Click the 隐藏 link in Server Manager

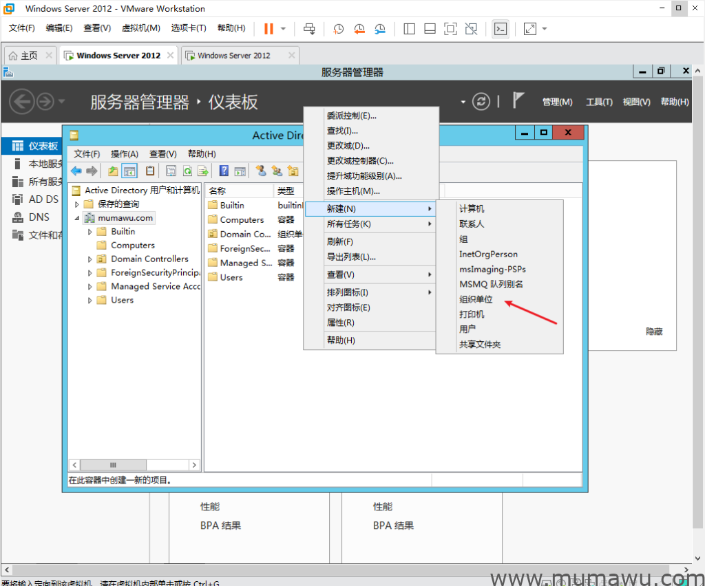click(x=654, y=332)
